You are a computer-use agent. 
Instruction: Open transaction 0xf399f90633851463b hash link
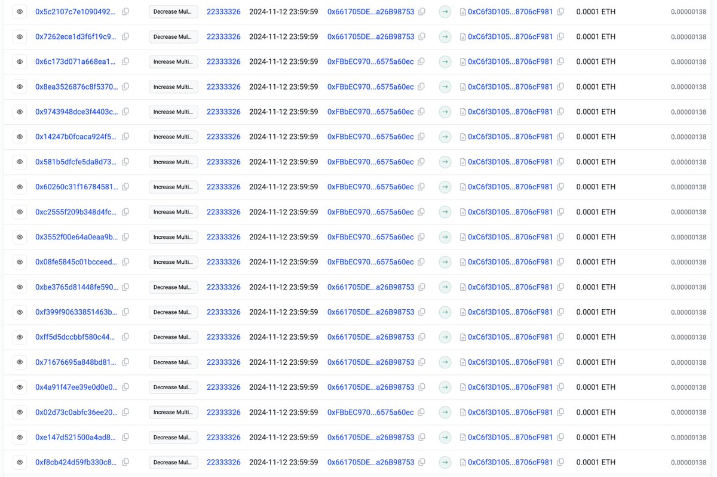click(x=76, y=312)
